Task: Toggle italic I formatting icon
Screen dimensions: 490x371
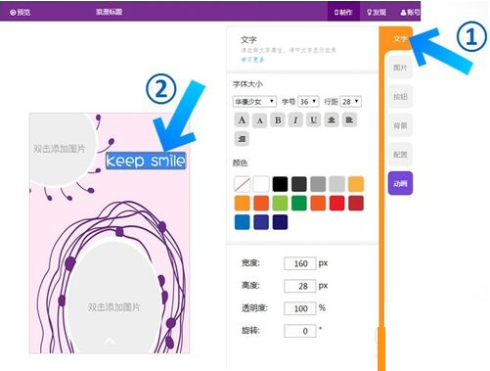Action: coord(295,120)
